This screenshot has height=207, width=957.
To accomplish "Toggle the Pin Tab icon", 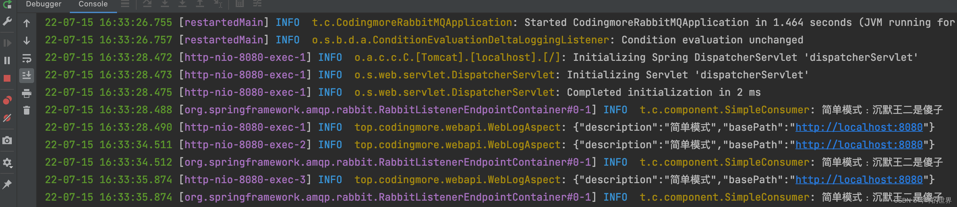I will pos(7,184).
